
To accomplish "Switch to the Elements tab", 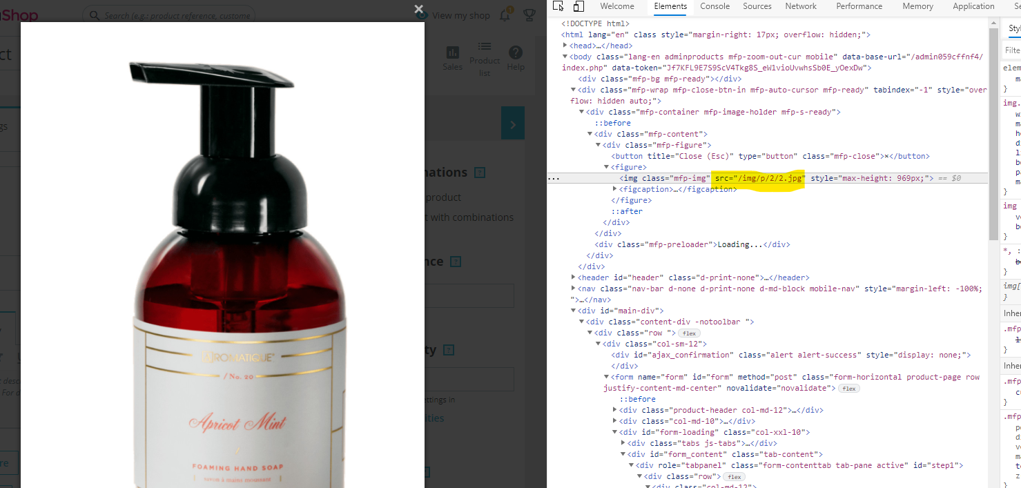I will tap(670, 6).
